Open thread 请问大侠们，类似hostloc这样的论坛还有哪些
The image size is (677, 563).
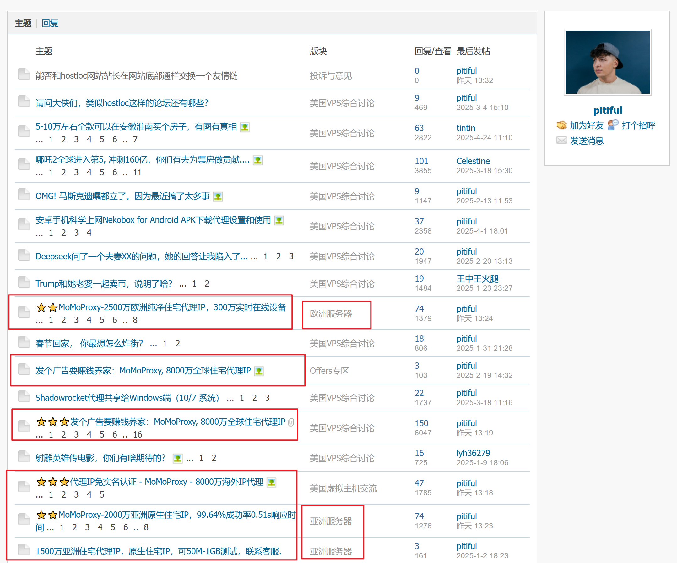point(122,103)
